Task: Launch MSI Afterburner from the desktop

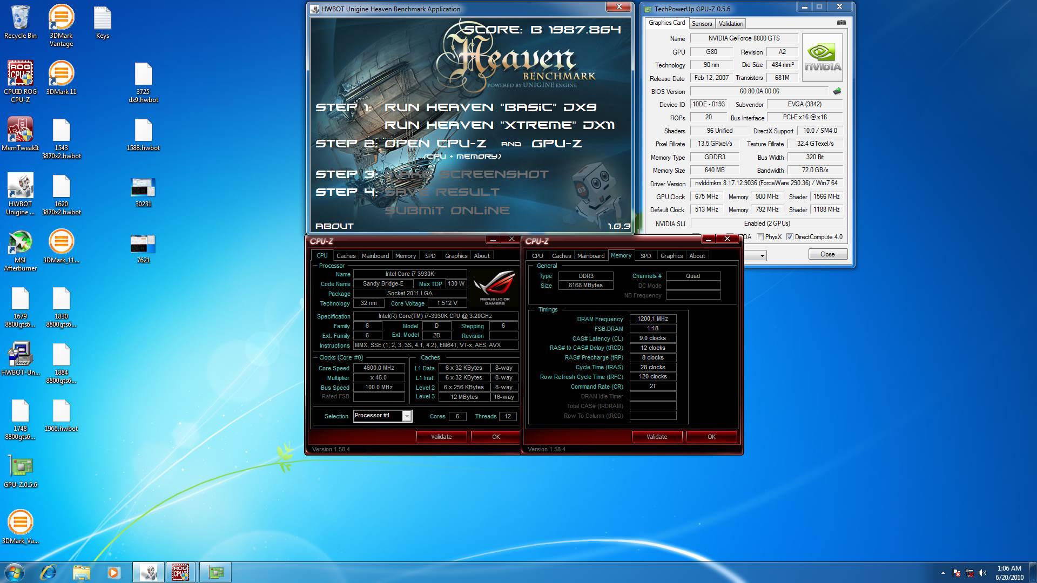Action: pos(20,250)
